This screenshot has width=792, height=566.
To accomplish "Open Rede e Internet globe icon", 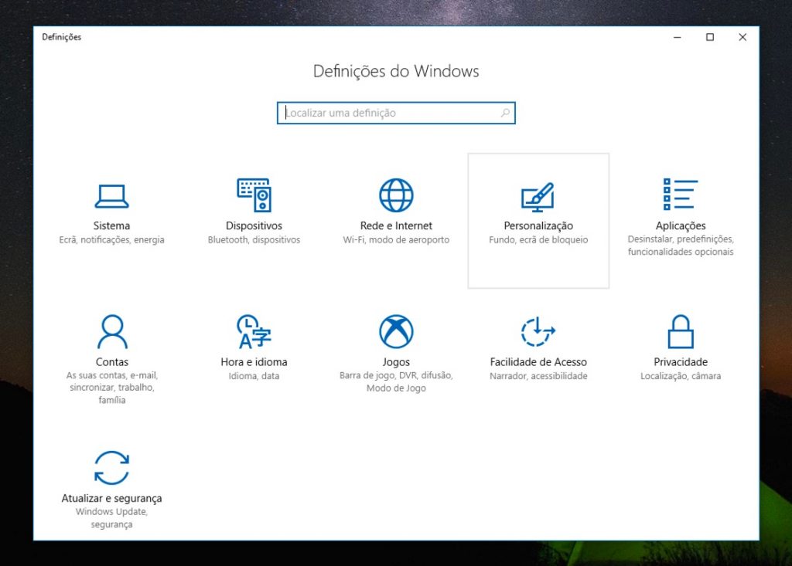I will coord(396,195).
